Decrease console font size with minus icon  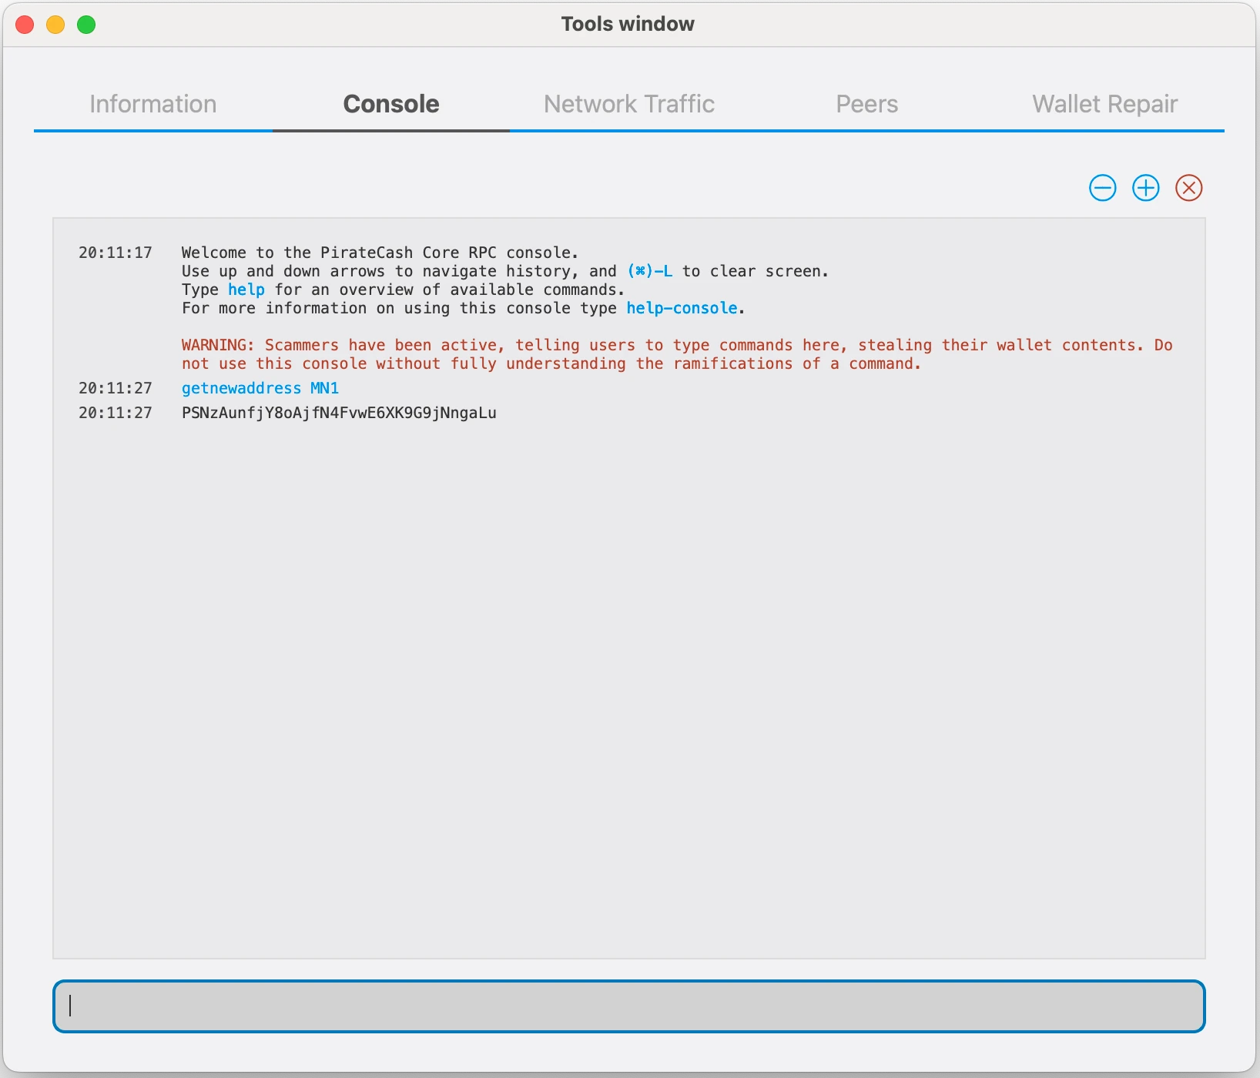click(1102, 188)
